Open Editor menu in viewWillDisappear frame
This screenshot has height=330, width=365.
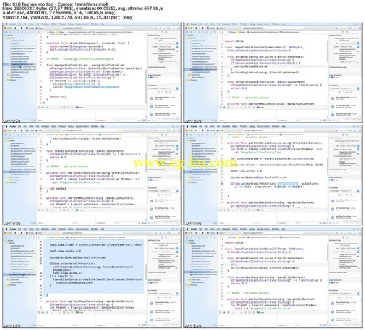(x=54, y=24)
